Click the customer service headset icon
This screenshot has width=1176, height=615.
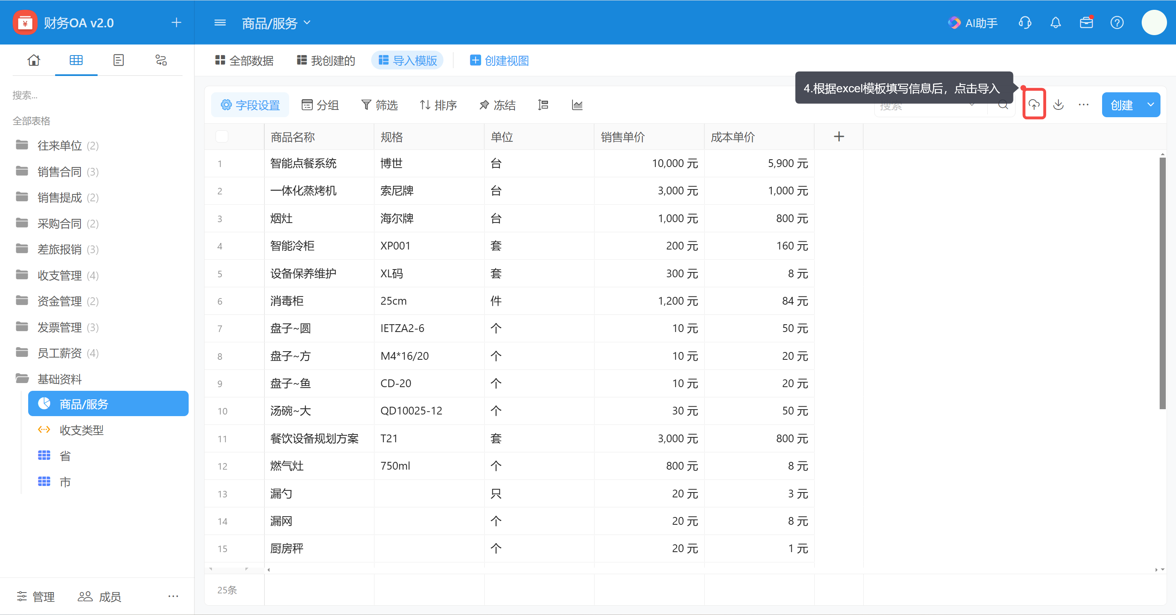(1025, 23)
